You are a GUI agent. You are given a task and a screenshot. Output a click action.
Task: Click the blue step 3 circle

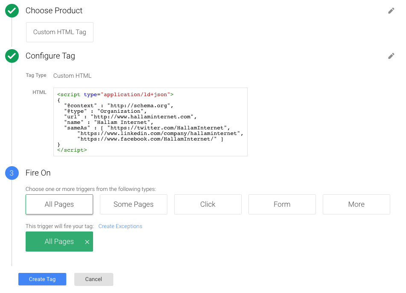12,173
